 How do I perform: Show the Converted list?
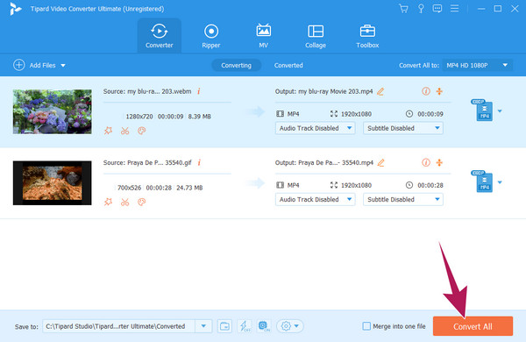[288, 65]
